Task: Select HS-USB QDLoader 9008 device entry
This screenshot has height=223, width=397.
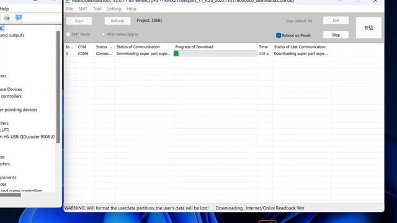Action: (x=27, y=137)
